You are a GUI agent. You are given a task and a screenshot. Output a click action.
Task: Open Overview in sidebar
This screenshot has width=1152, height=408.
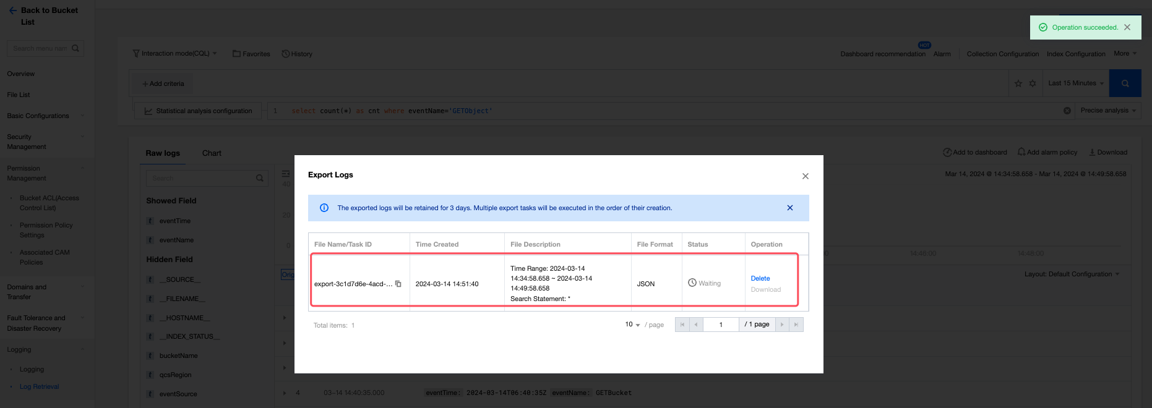(x=21, y=74)
